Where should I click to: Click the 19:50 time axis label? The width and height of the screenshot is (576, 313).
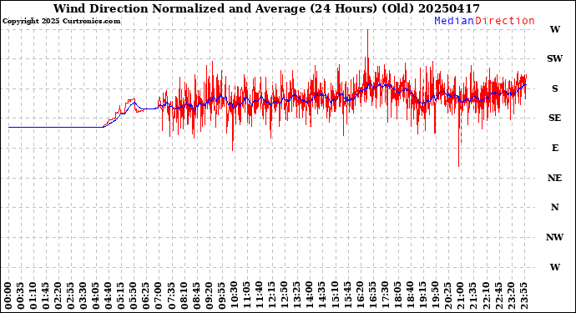435,295
